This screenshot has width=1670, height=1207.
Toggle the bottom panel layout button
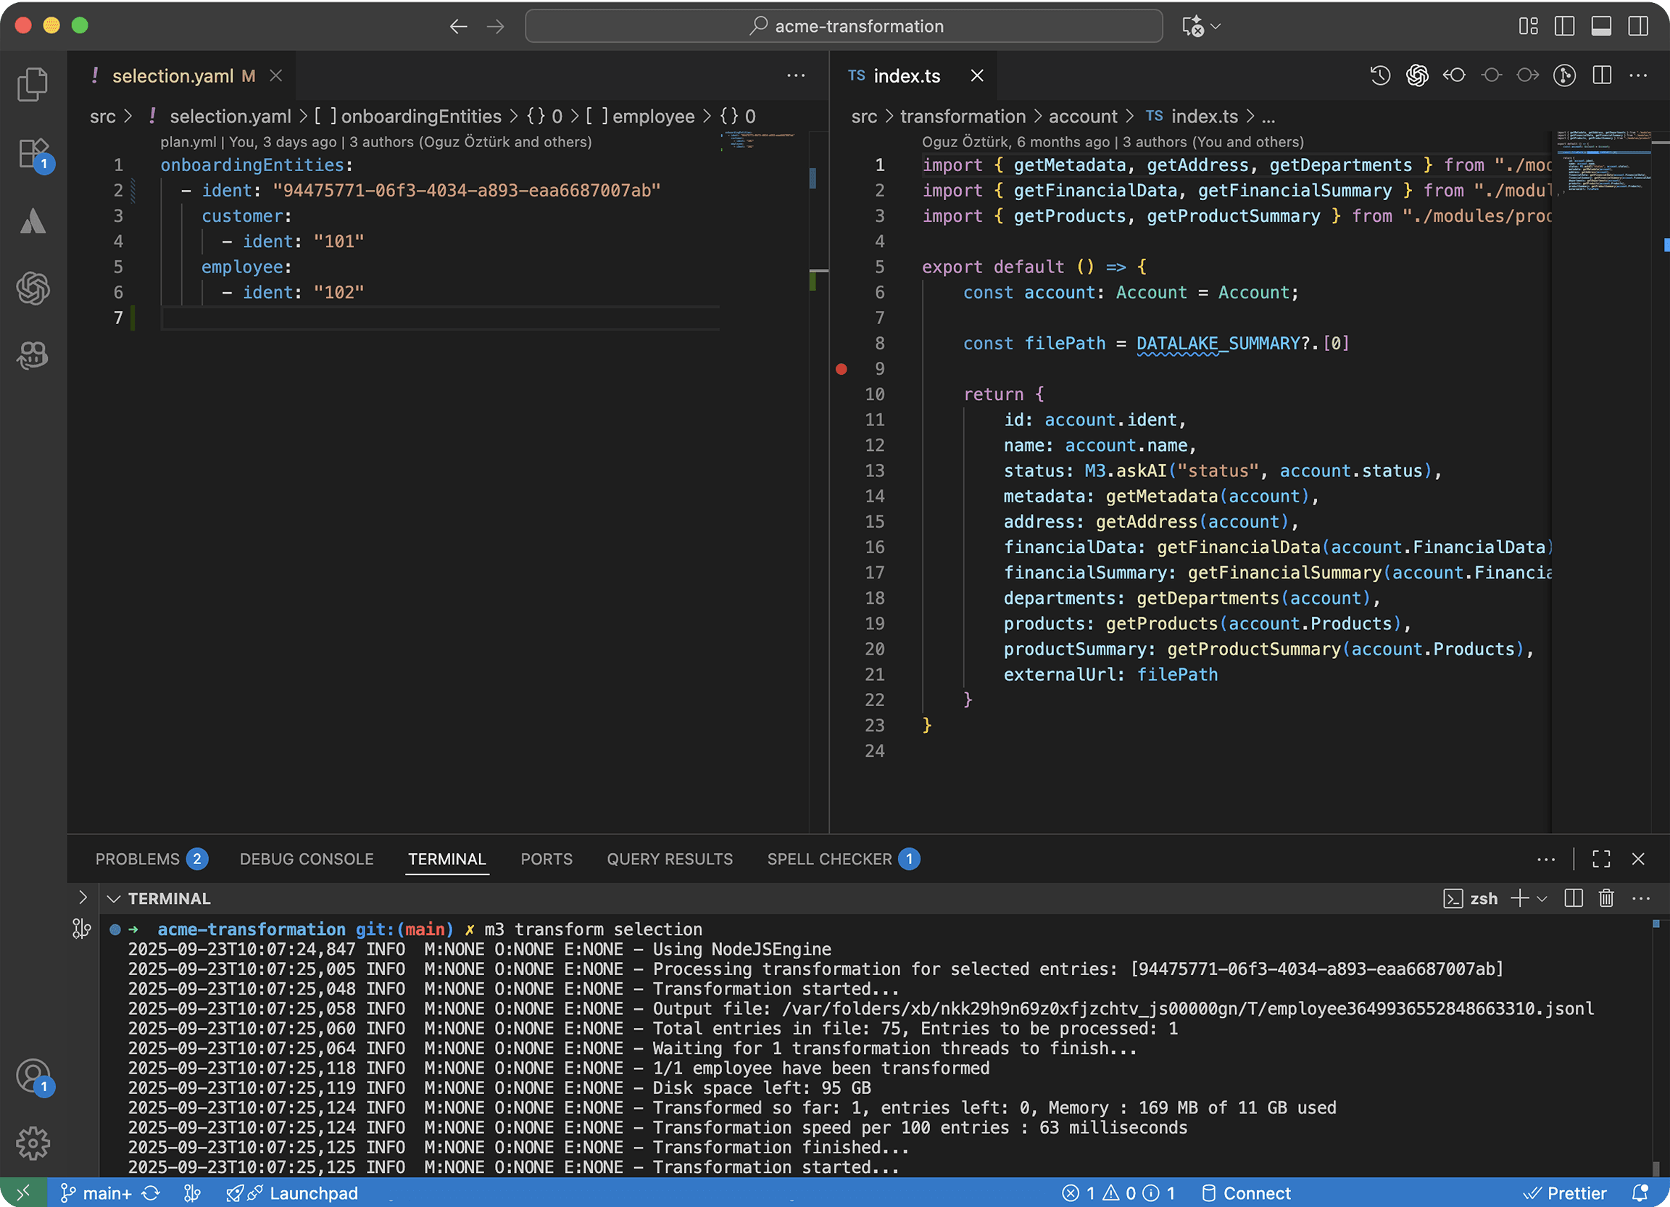pyautogui.click(x=1601, y=27)
